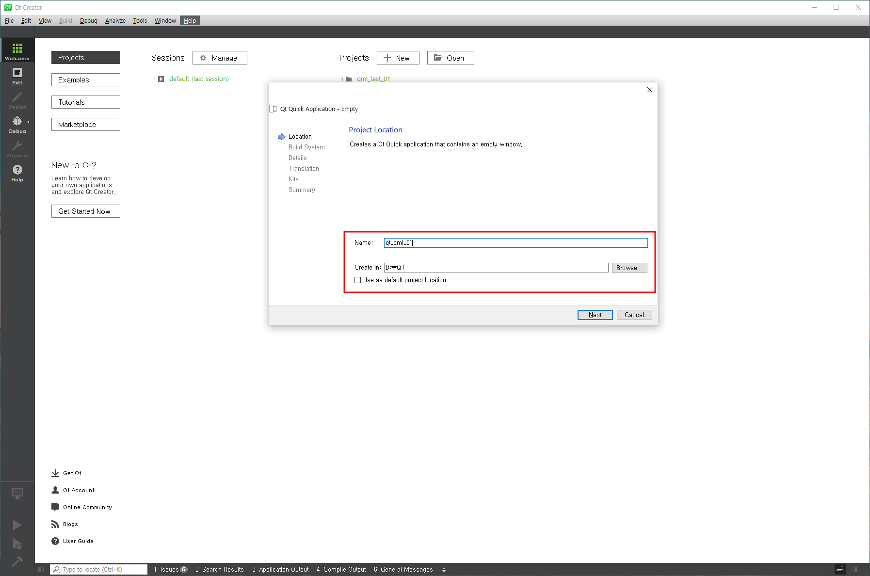The image size is (870, 576).
Task: Expand the output pane selector arrows
Action: (444, 570)
